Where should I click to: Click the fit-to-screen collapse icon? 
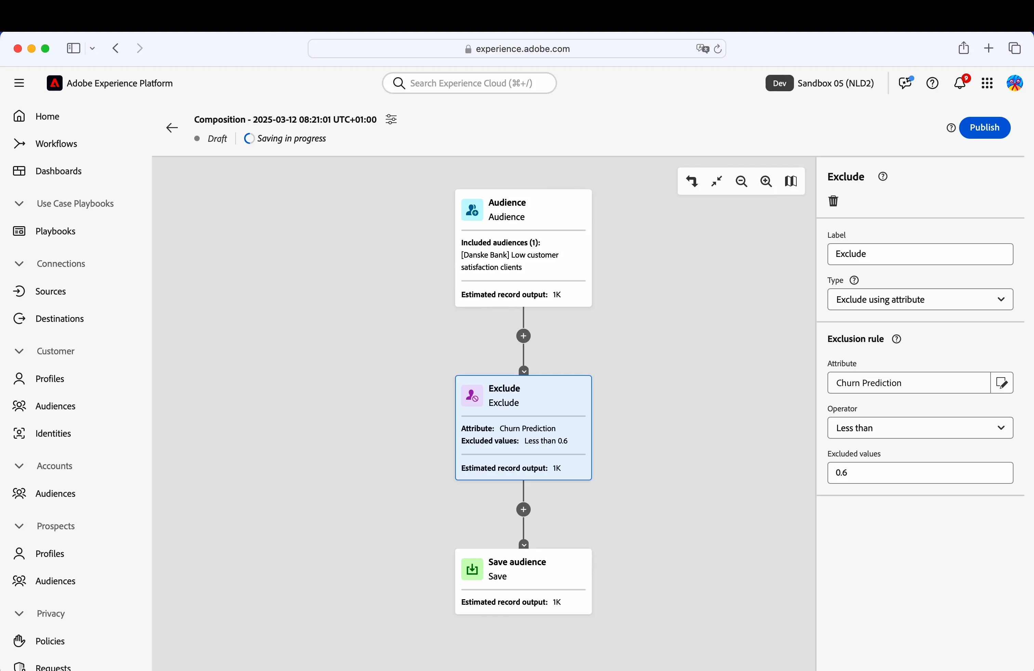coord(717,181)
